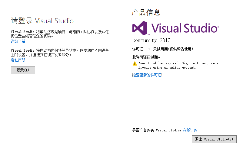Screen dimensions: 243x148
Task: Click 检查更新的许可证 link
Action: point(147,75)
